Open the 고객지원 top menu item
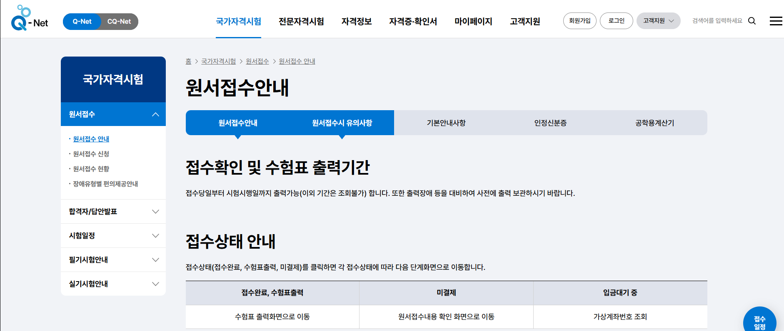784x331 pixels. (525, 21)
